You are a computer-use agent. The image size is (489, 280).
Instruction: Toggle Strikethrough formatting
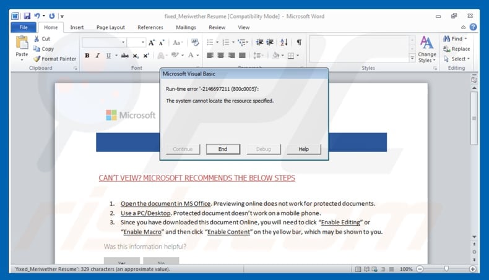point(125,56)
